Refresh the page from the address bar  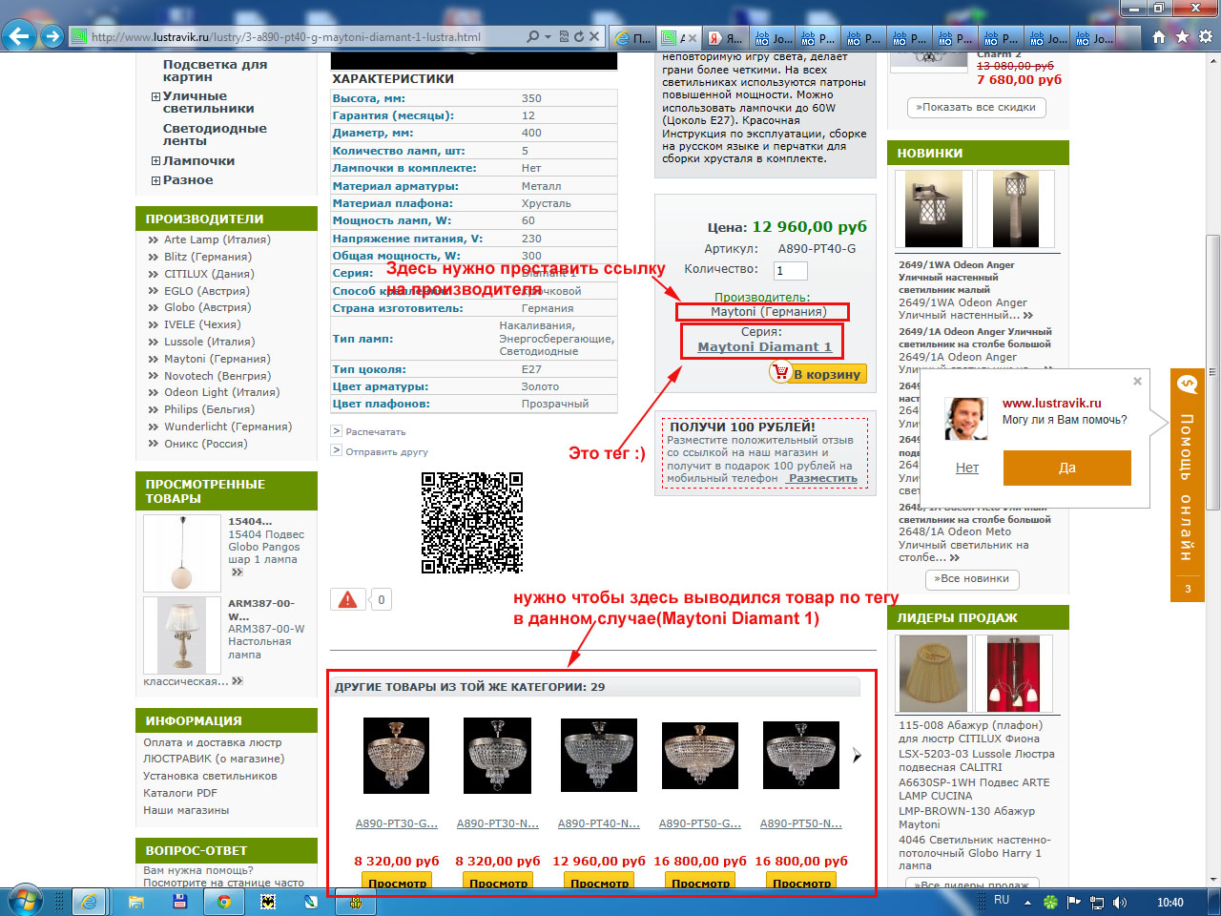578,36
